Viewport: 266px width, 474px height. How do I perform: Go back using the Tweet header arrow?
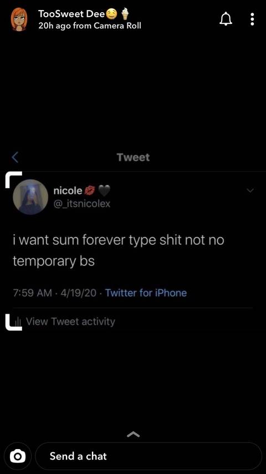coord(15,157)
